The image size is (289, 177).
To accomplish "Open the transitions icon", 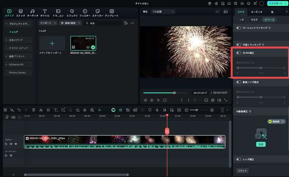I will (x=58, y=11).
